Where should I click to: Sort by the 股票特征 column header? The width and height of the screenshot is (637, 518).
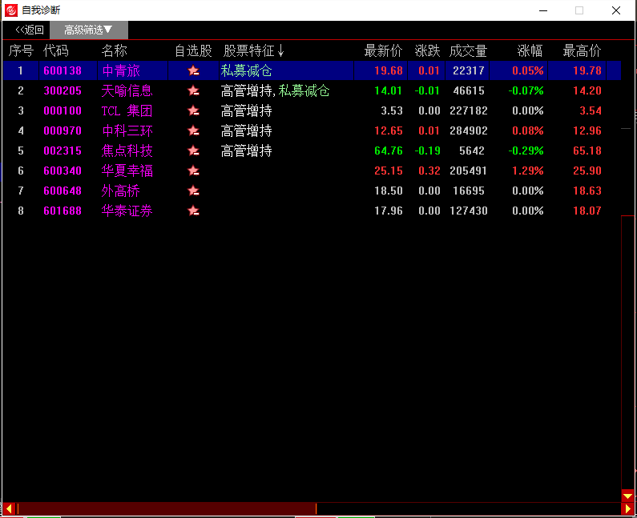(253, 50)
